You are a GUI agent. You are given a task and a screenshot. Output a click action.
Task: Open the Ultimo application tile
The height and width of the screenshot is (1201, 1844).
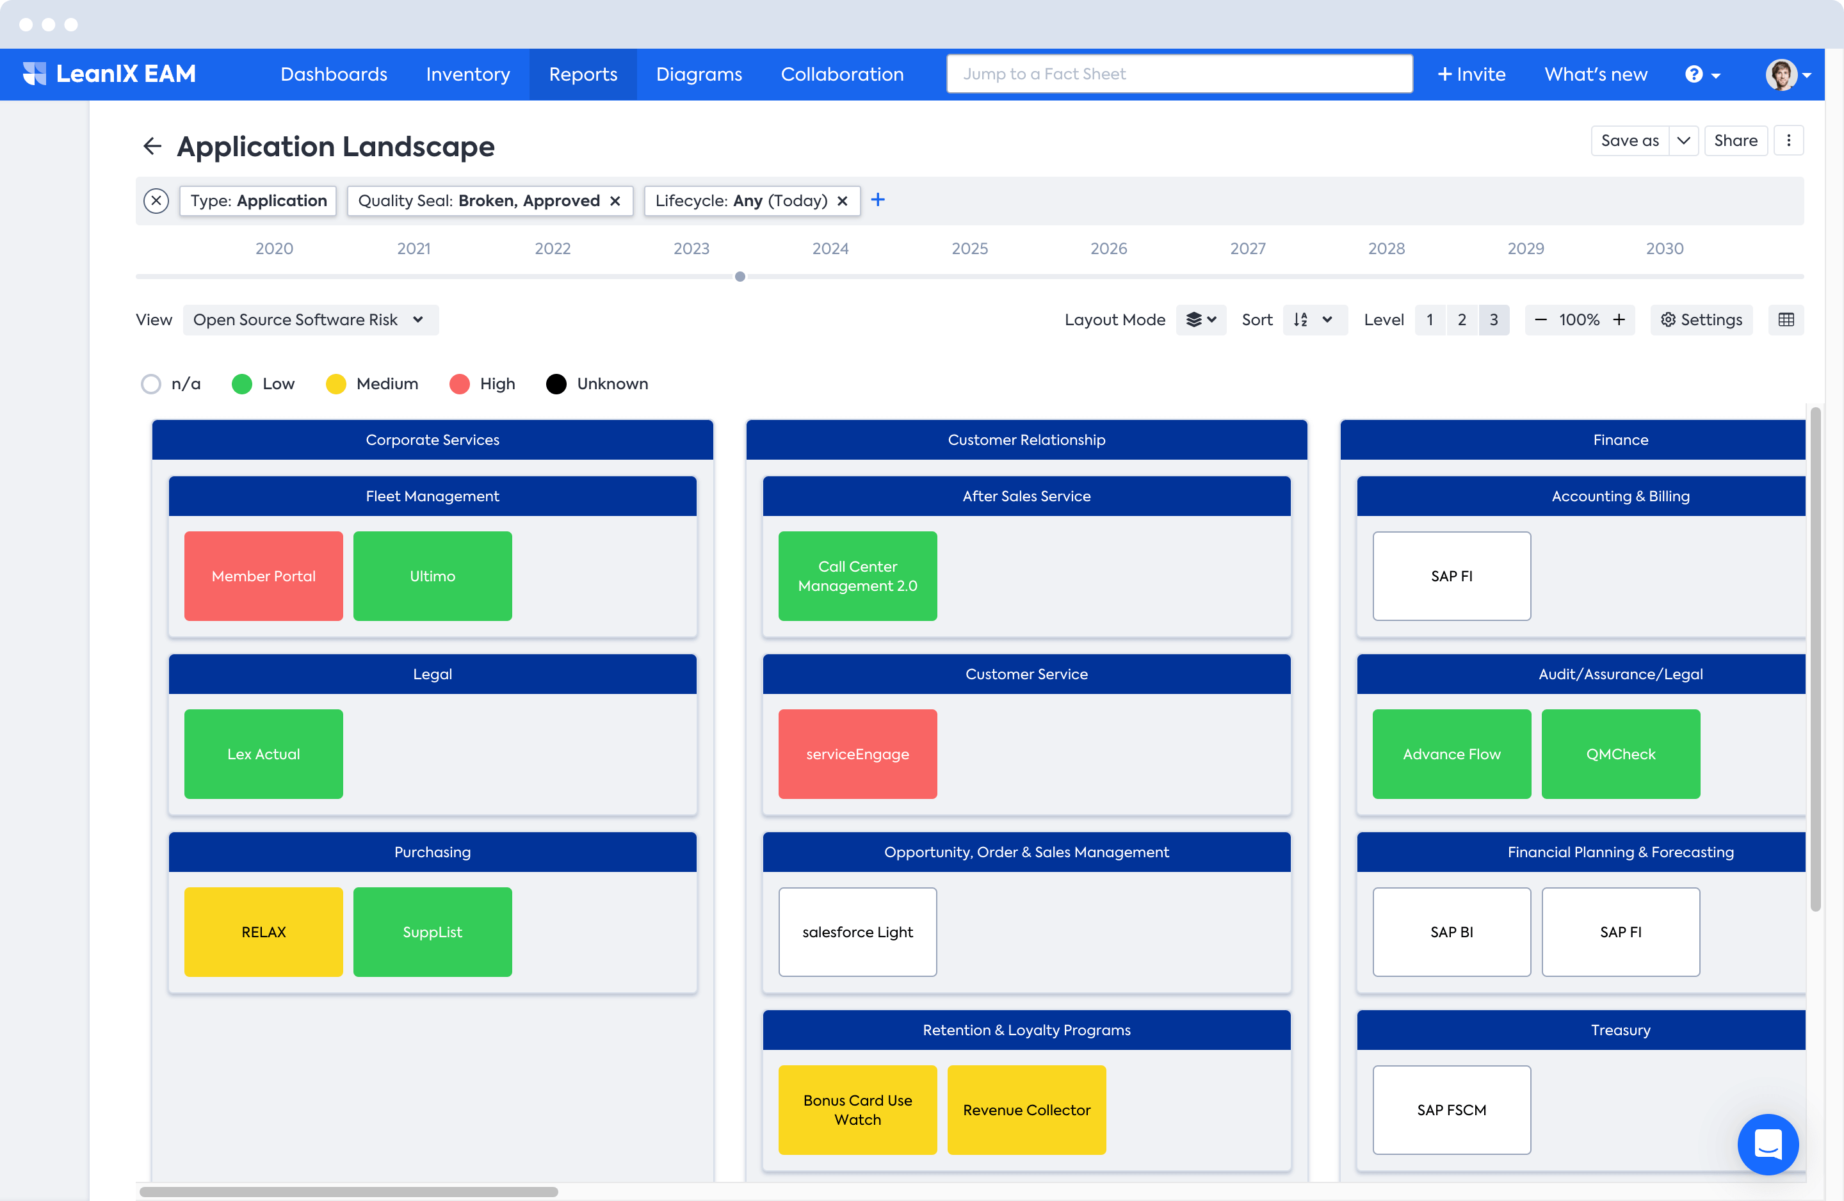coord(432,576)
